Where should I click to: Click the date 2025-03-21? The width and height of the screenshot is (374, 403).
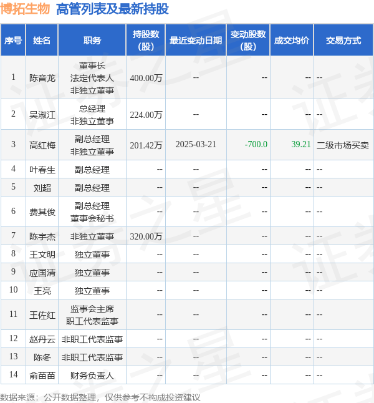196,145
